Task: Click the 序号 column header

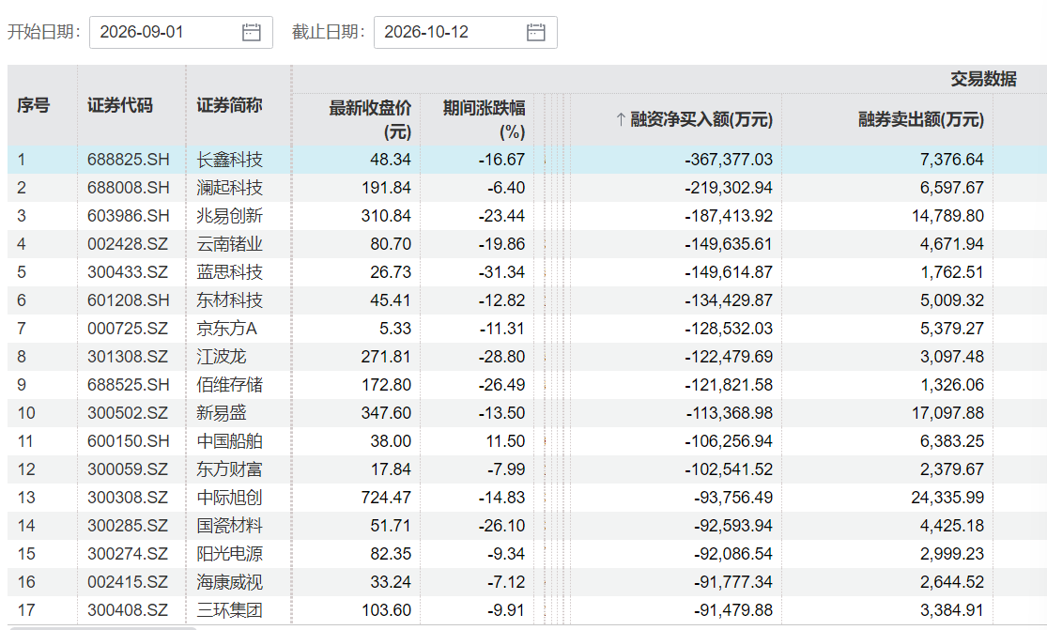Action: [x=34, y=105]
